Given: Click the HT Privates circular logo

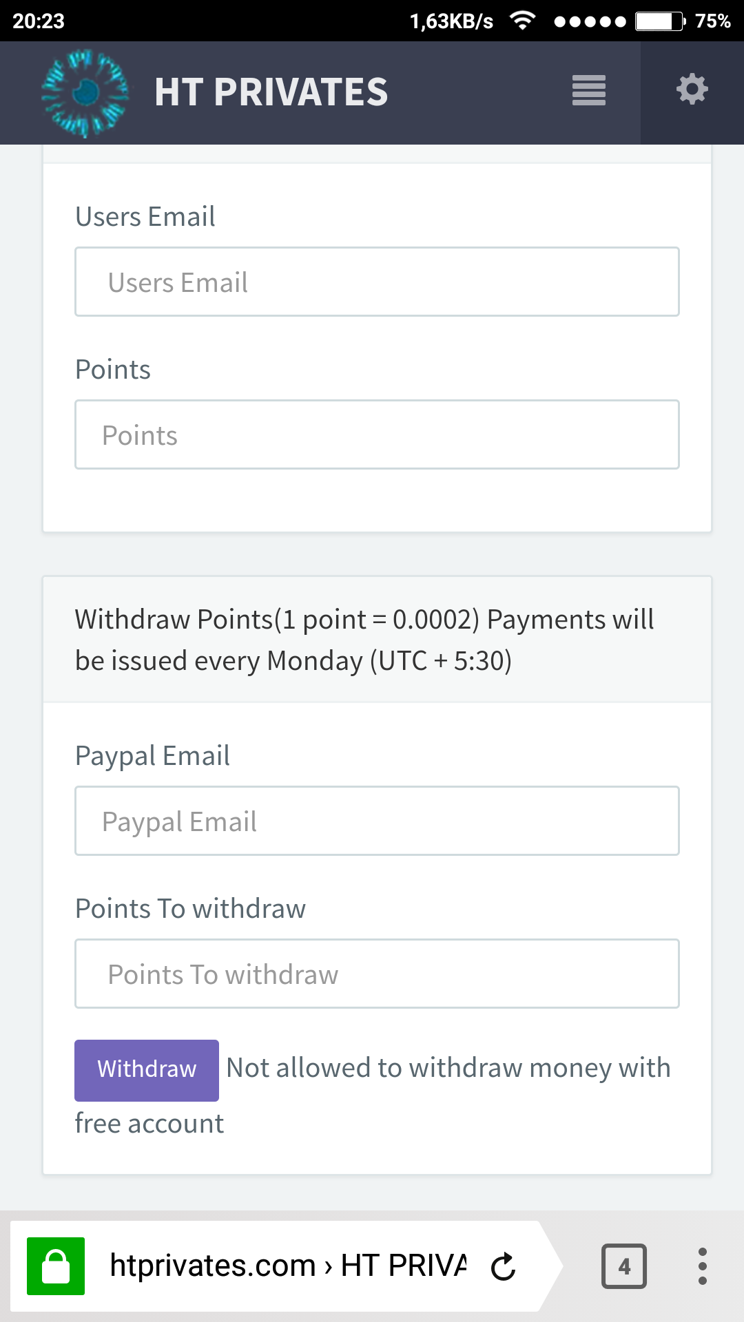Looking at the screenshot, I should tap(85, 93).
